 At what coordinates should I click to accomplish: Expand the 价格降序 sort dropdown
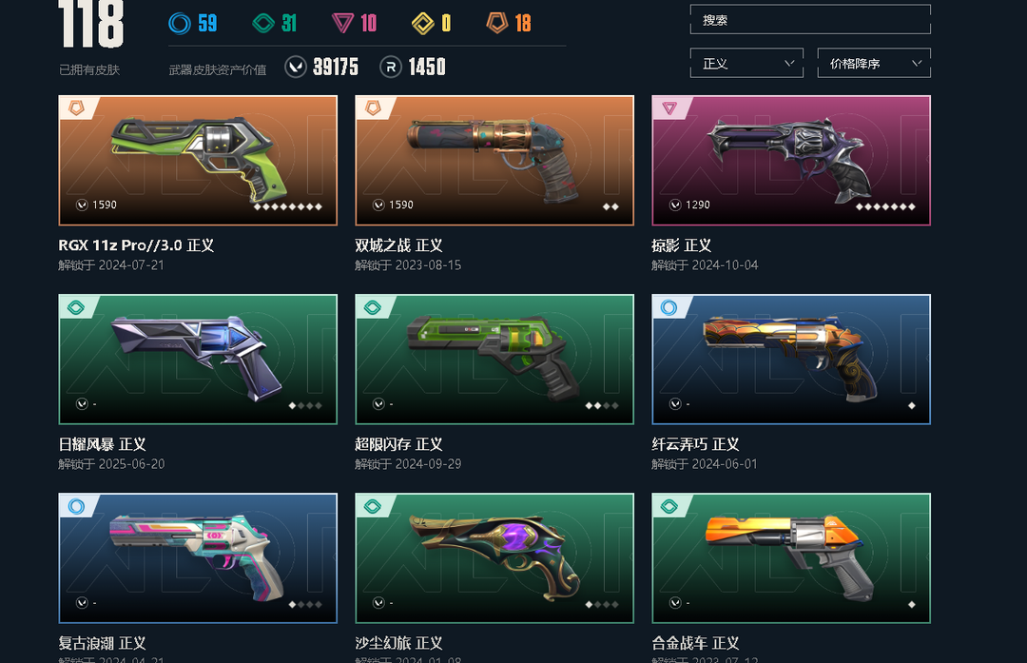point(874,63)
